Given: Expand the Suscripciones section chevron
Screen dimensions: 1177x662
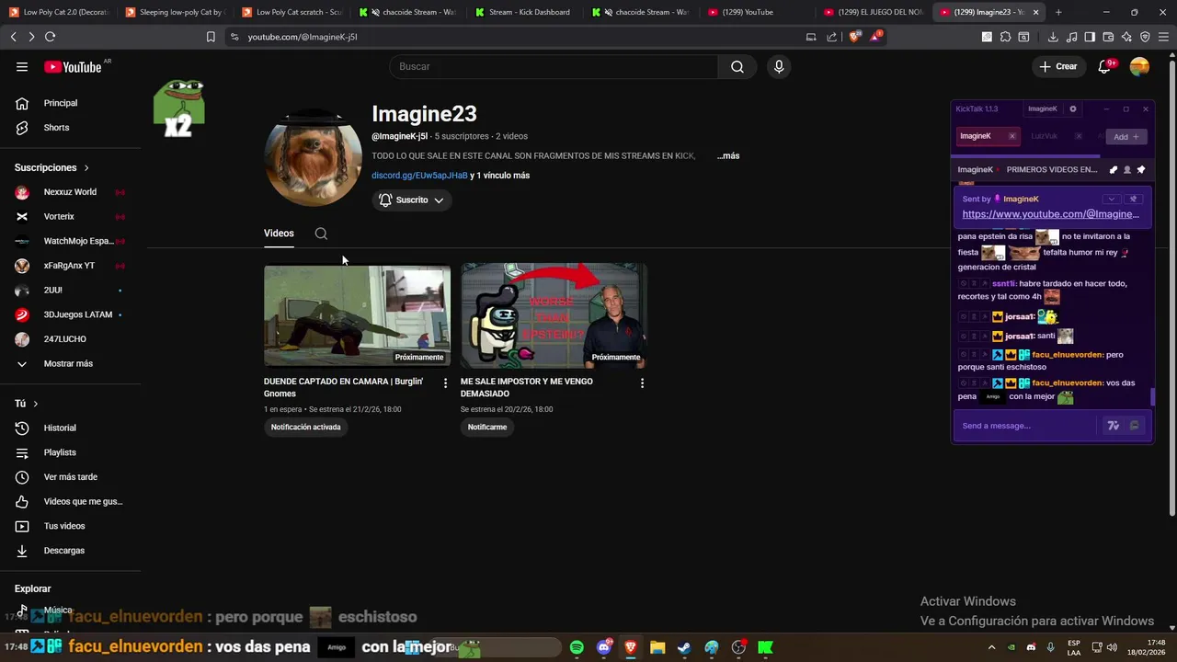Looking at the screenshot, I should [86, 167].
